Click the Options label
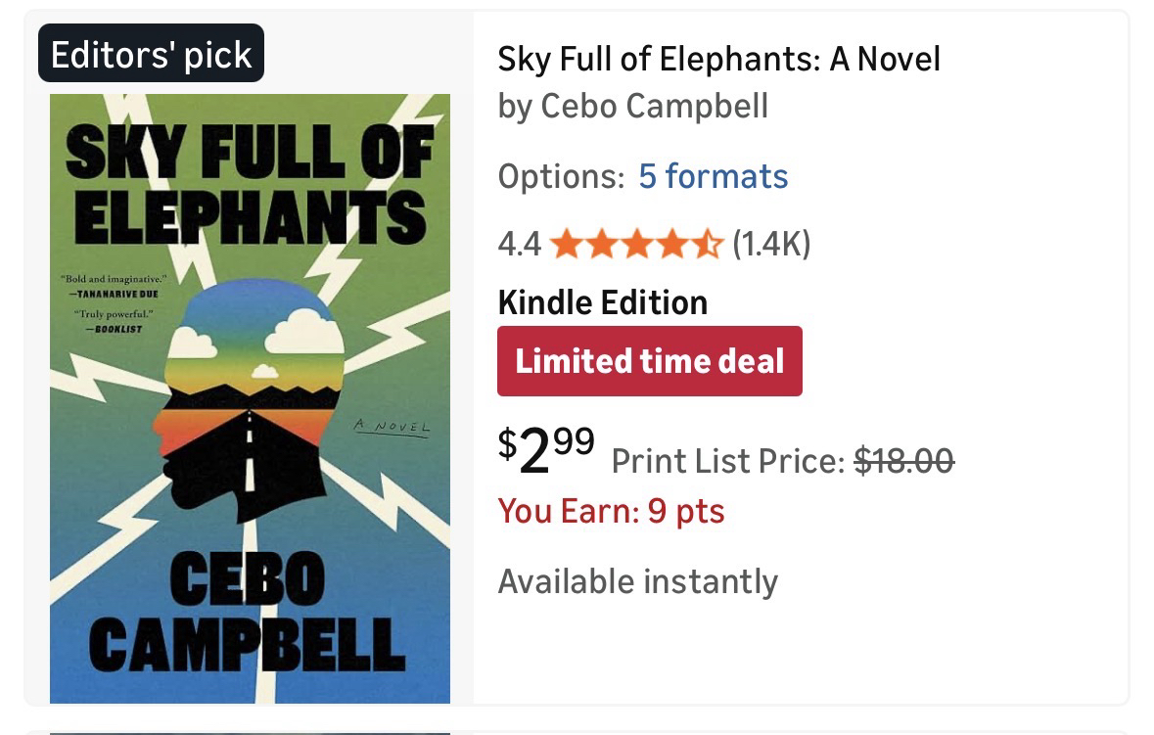The height and width of the screenshot is (735, 1154). (560, 176)
